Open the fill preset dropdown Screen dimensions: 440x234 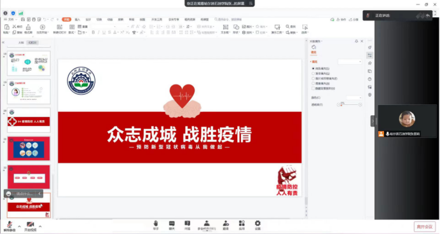click(350, 62)
